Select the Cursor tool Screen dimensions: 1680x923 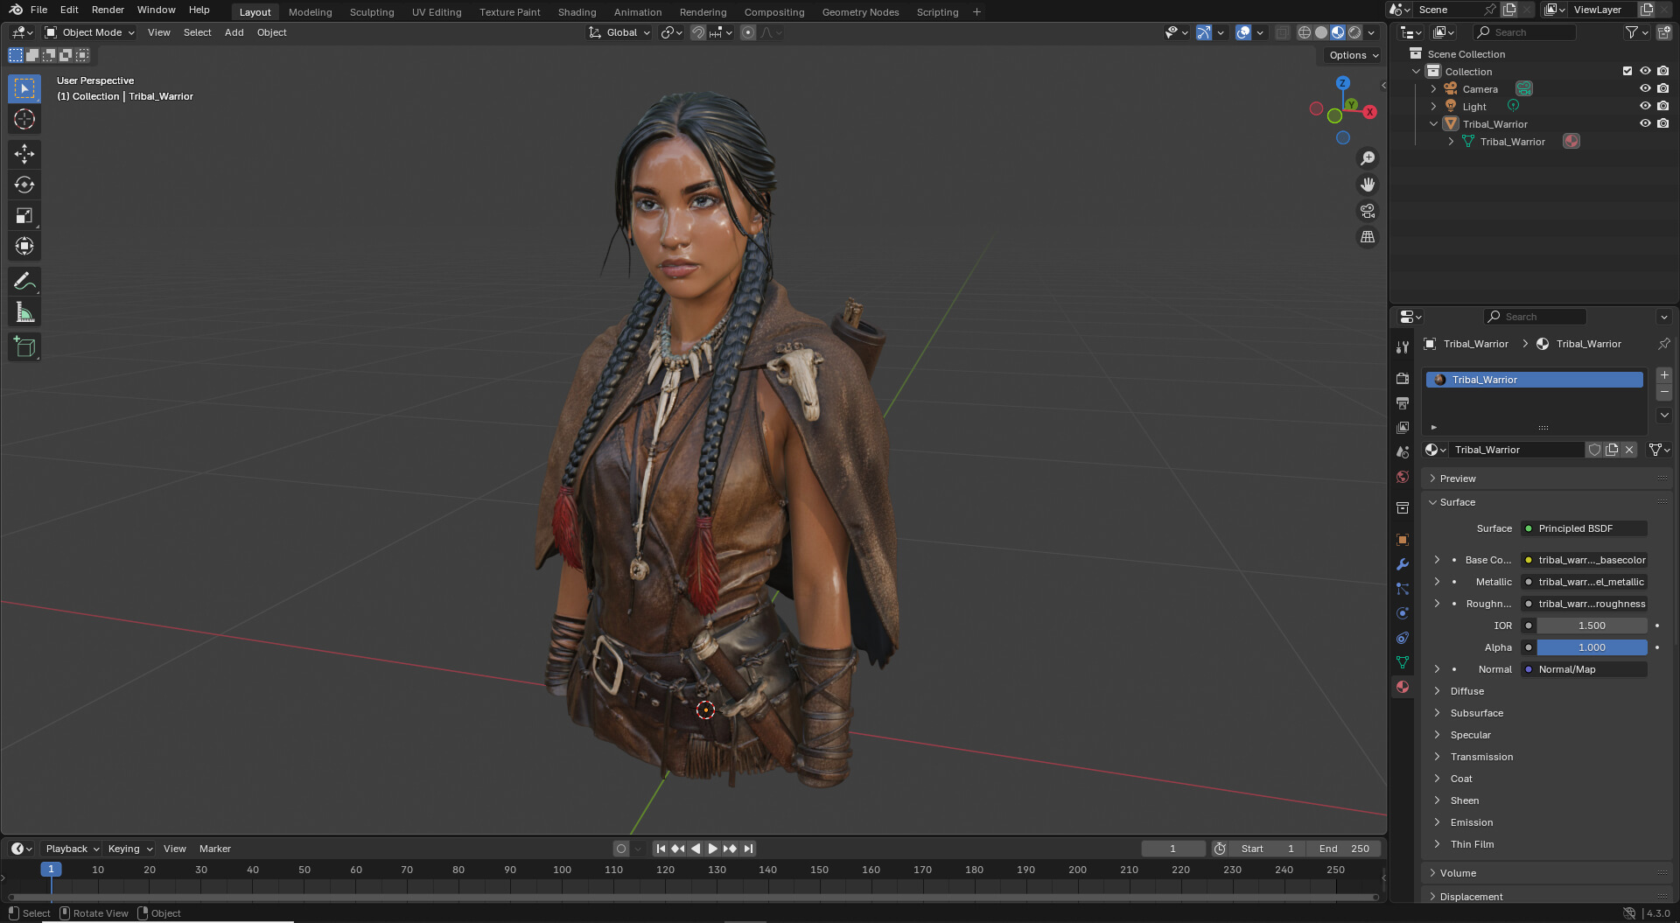(24, 119)
